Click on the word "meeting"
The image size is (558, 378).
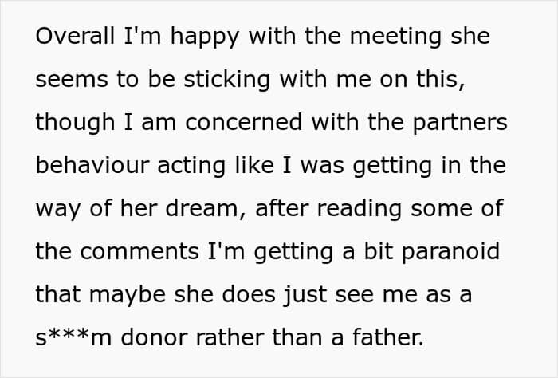(x=395, y=37)
